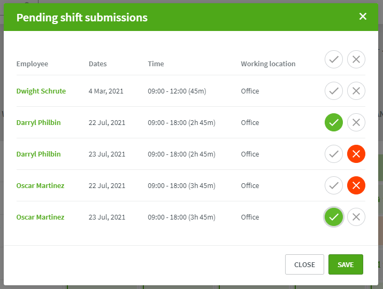This screenshot has width=383, height=289.
Task: Open Oscar Martinez link on 23 Jul row
Action: [x=40, y=217]
